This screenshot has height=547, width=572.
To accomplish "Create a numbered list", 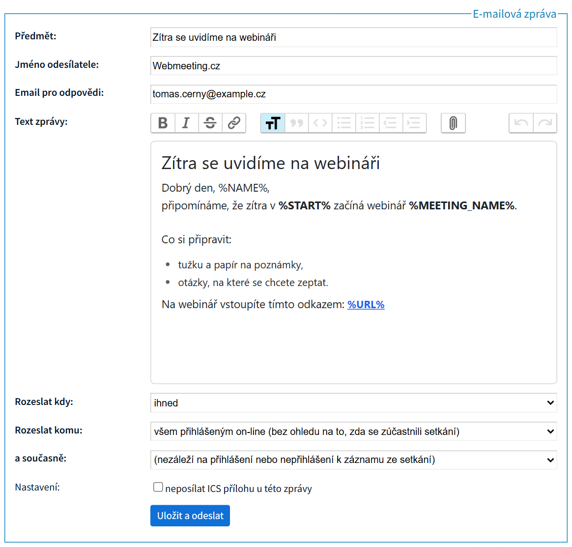I will [368, 123].
